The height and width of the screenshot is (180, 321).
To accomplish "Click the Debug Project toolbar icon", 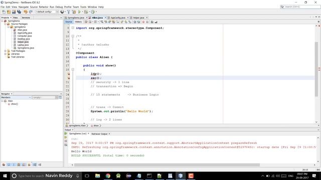I will (x=86, y=12).
